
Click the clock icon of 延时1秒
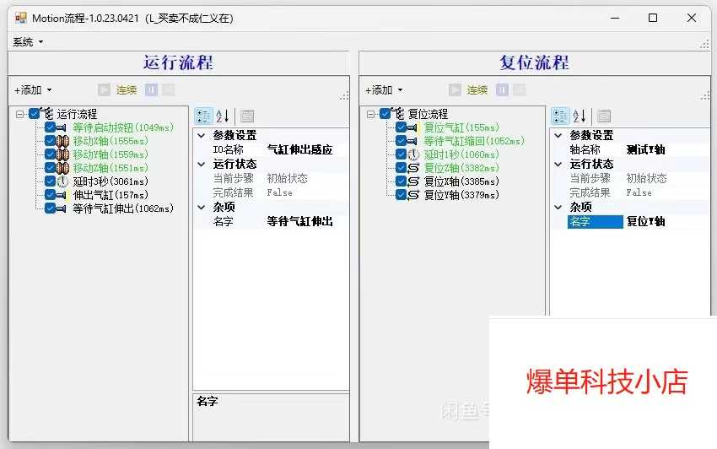pyautogui.click(x=413, y=154)
